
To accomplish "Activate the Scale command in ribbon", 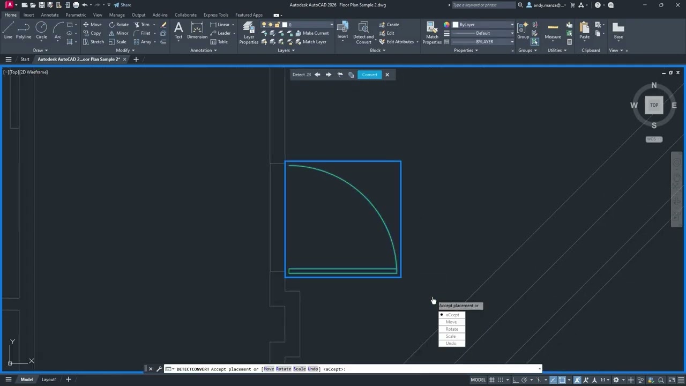I will click(118, 42).
